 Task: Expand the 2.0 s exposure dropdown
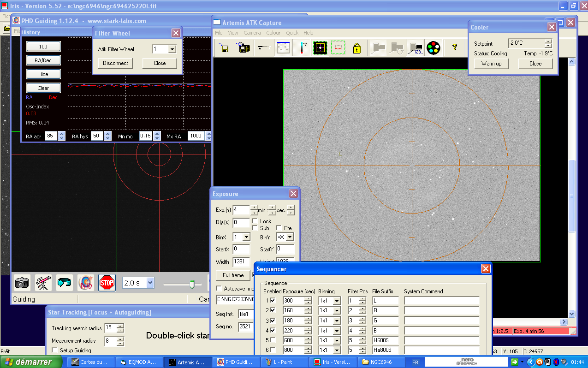[150, 283]
